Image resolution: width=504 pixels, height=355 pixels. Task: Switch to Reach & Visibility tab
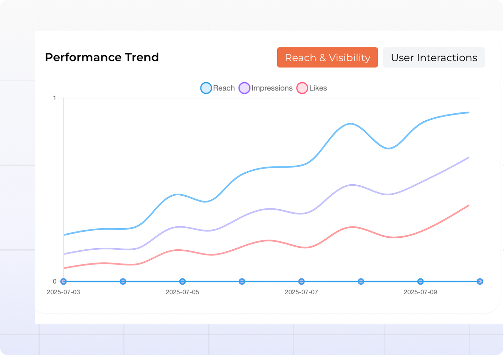(327, 57)
